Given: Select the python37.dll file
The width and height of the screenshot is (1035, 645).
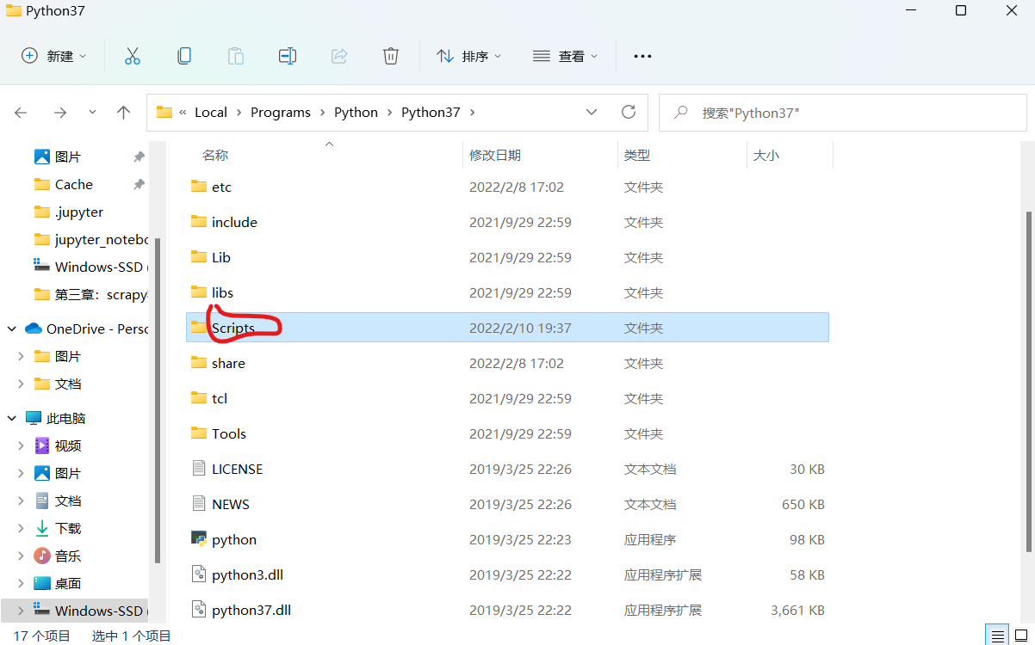Looking at the screenshot, I should [507, 610].
